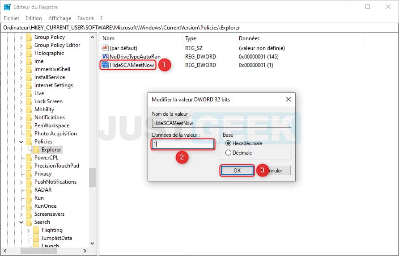This screenshot has height=256, width=399.
Task: Click the 0x00000001 (1) data value
Action: pos(256,65)
